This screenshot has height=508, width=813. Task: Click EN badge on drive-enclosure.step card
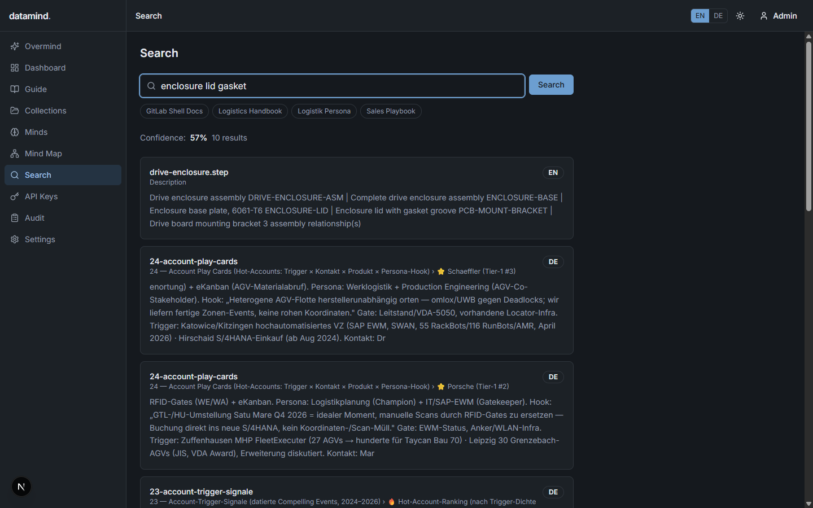(x=553, y=173)
